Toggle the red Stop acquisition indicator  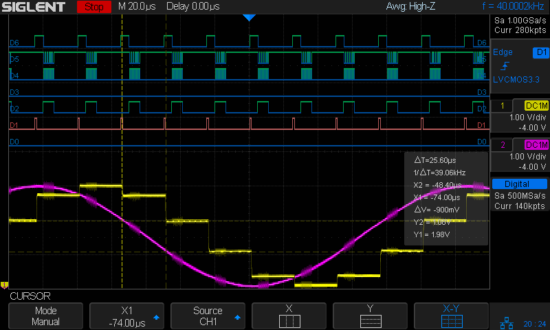93,8
